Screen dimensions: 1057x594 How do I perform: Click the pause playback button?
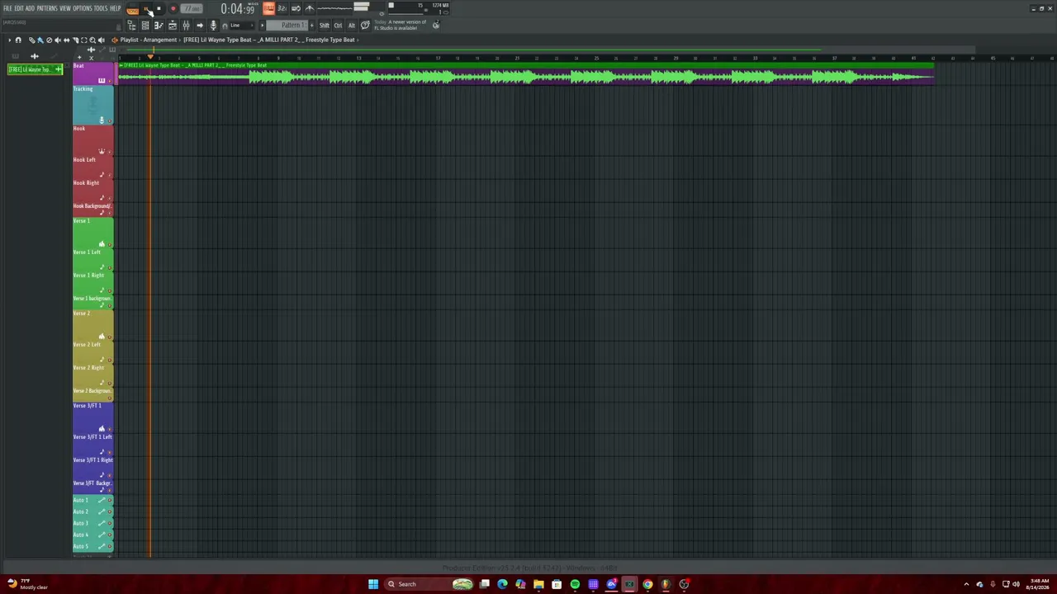pos(146,9)
